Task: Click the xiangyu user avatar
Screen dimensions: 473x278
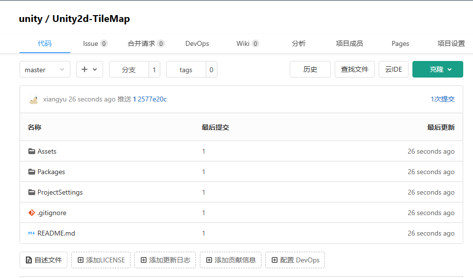Action: coord(34,99)
